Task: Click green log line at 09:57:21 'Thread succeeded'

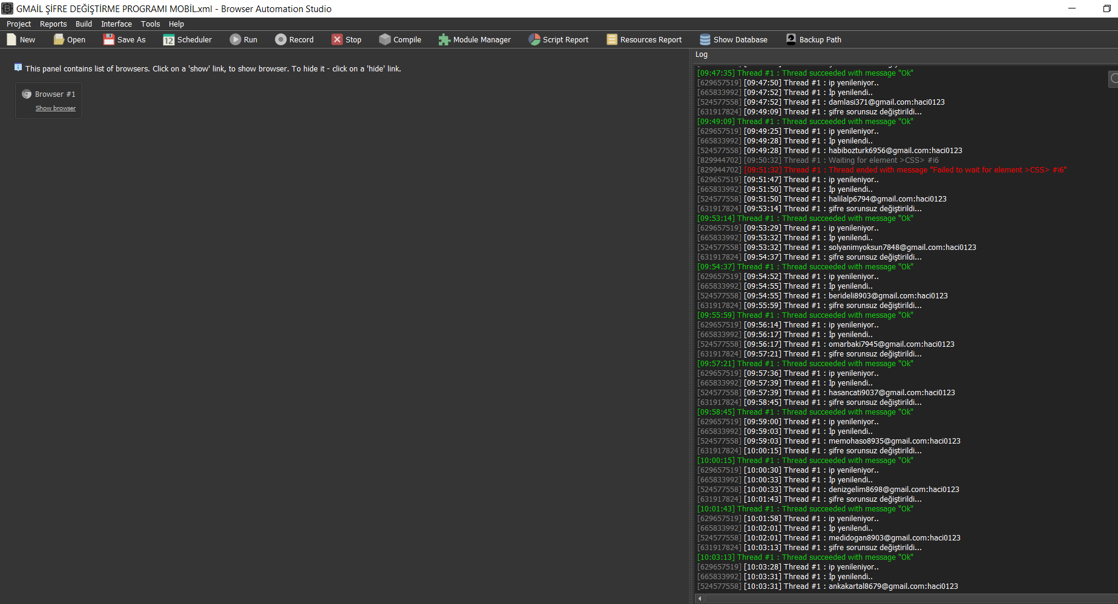Action: point(805,364)
